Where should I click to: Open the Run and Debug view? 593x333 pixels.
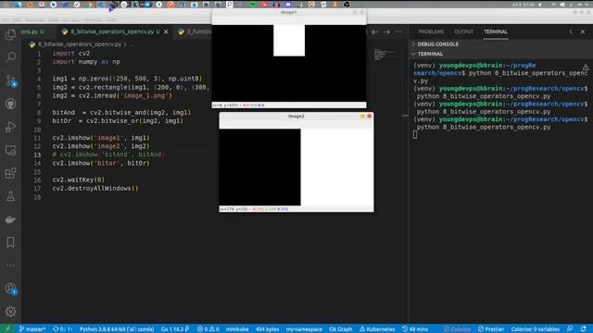tap(10, 127)
